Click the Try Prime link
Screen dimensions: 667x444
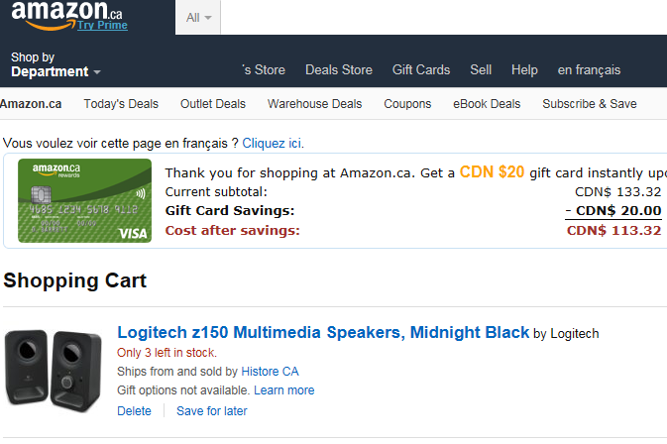(102, 26)
